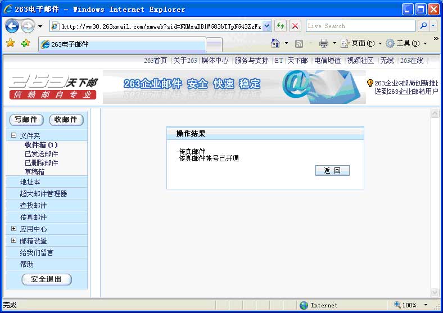Click the Home page icon

275,43
